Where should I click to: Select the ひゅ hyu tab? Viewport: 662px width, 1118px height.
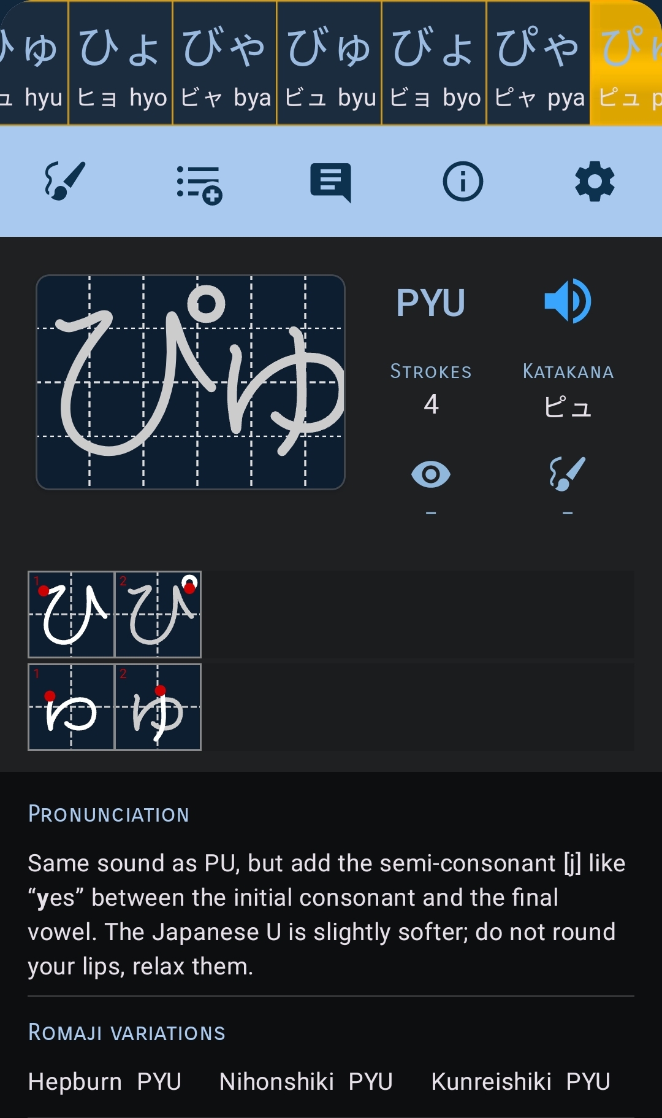[x=33, y=63]
